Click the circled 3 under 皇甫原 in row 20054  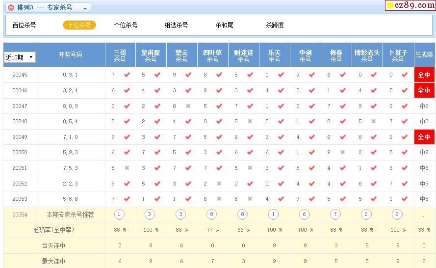150,214
